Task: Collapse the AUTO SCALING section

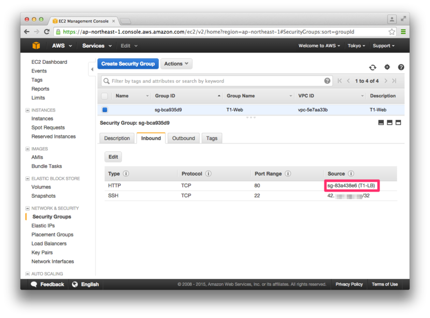Action: point(27,274)
